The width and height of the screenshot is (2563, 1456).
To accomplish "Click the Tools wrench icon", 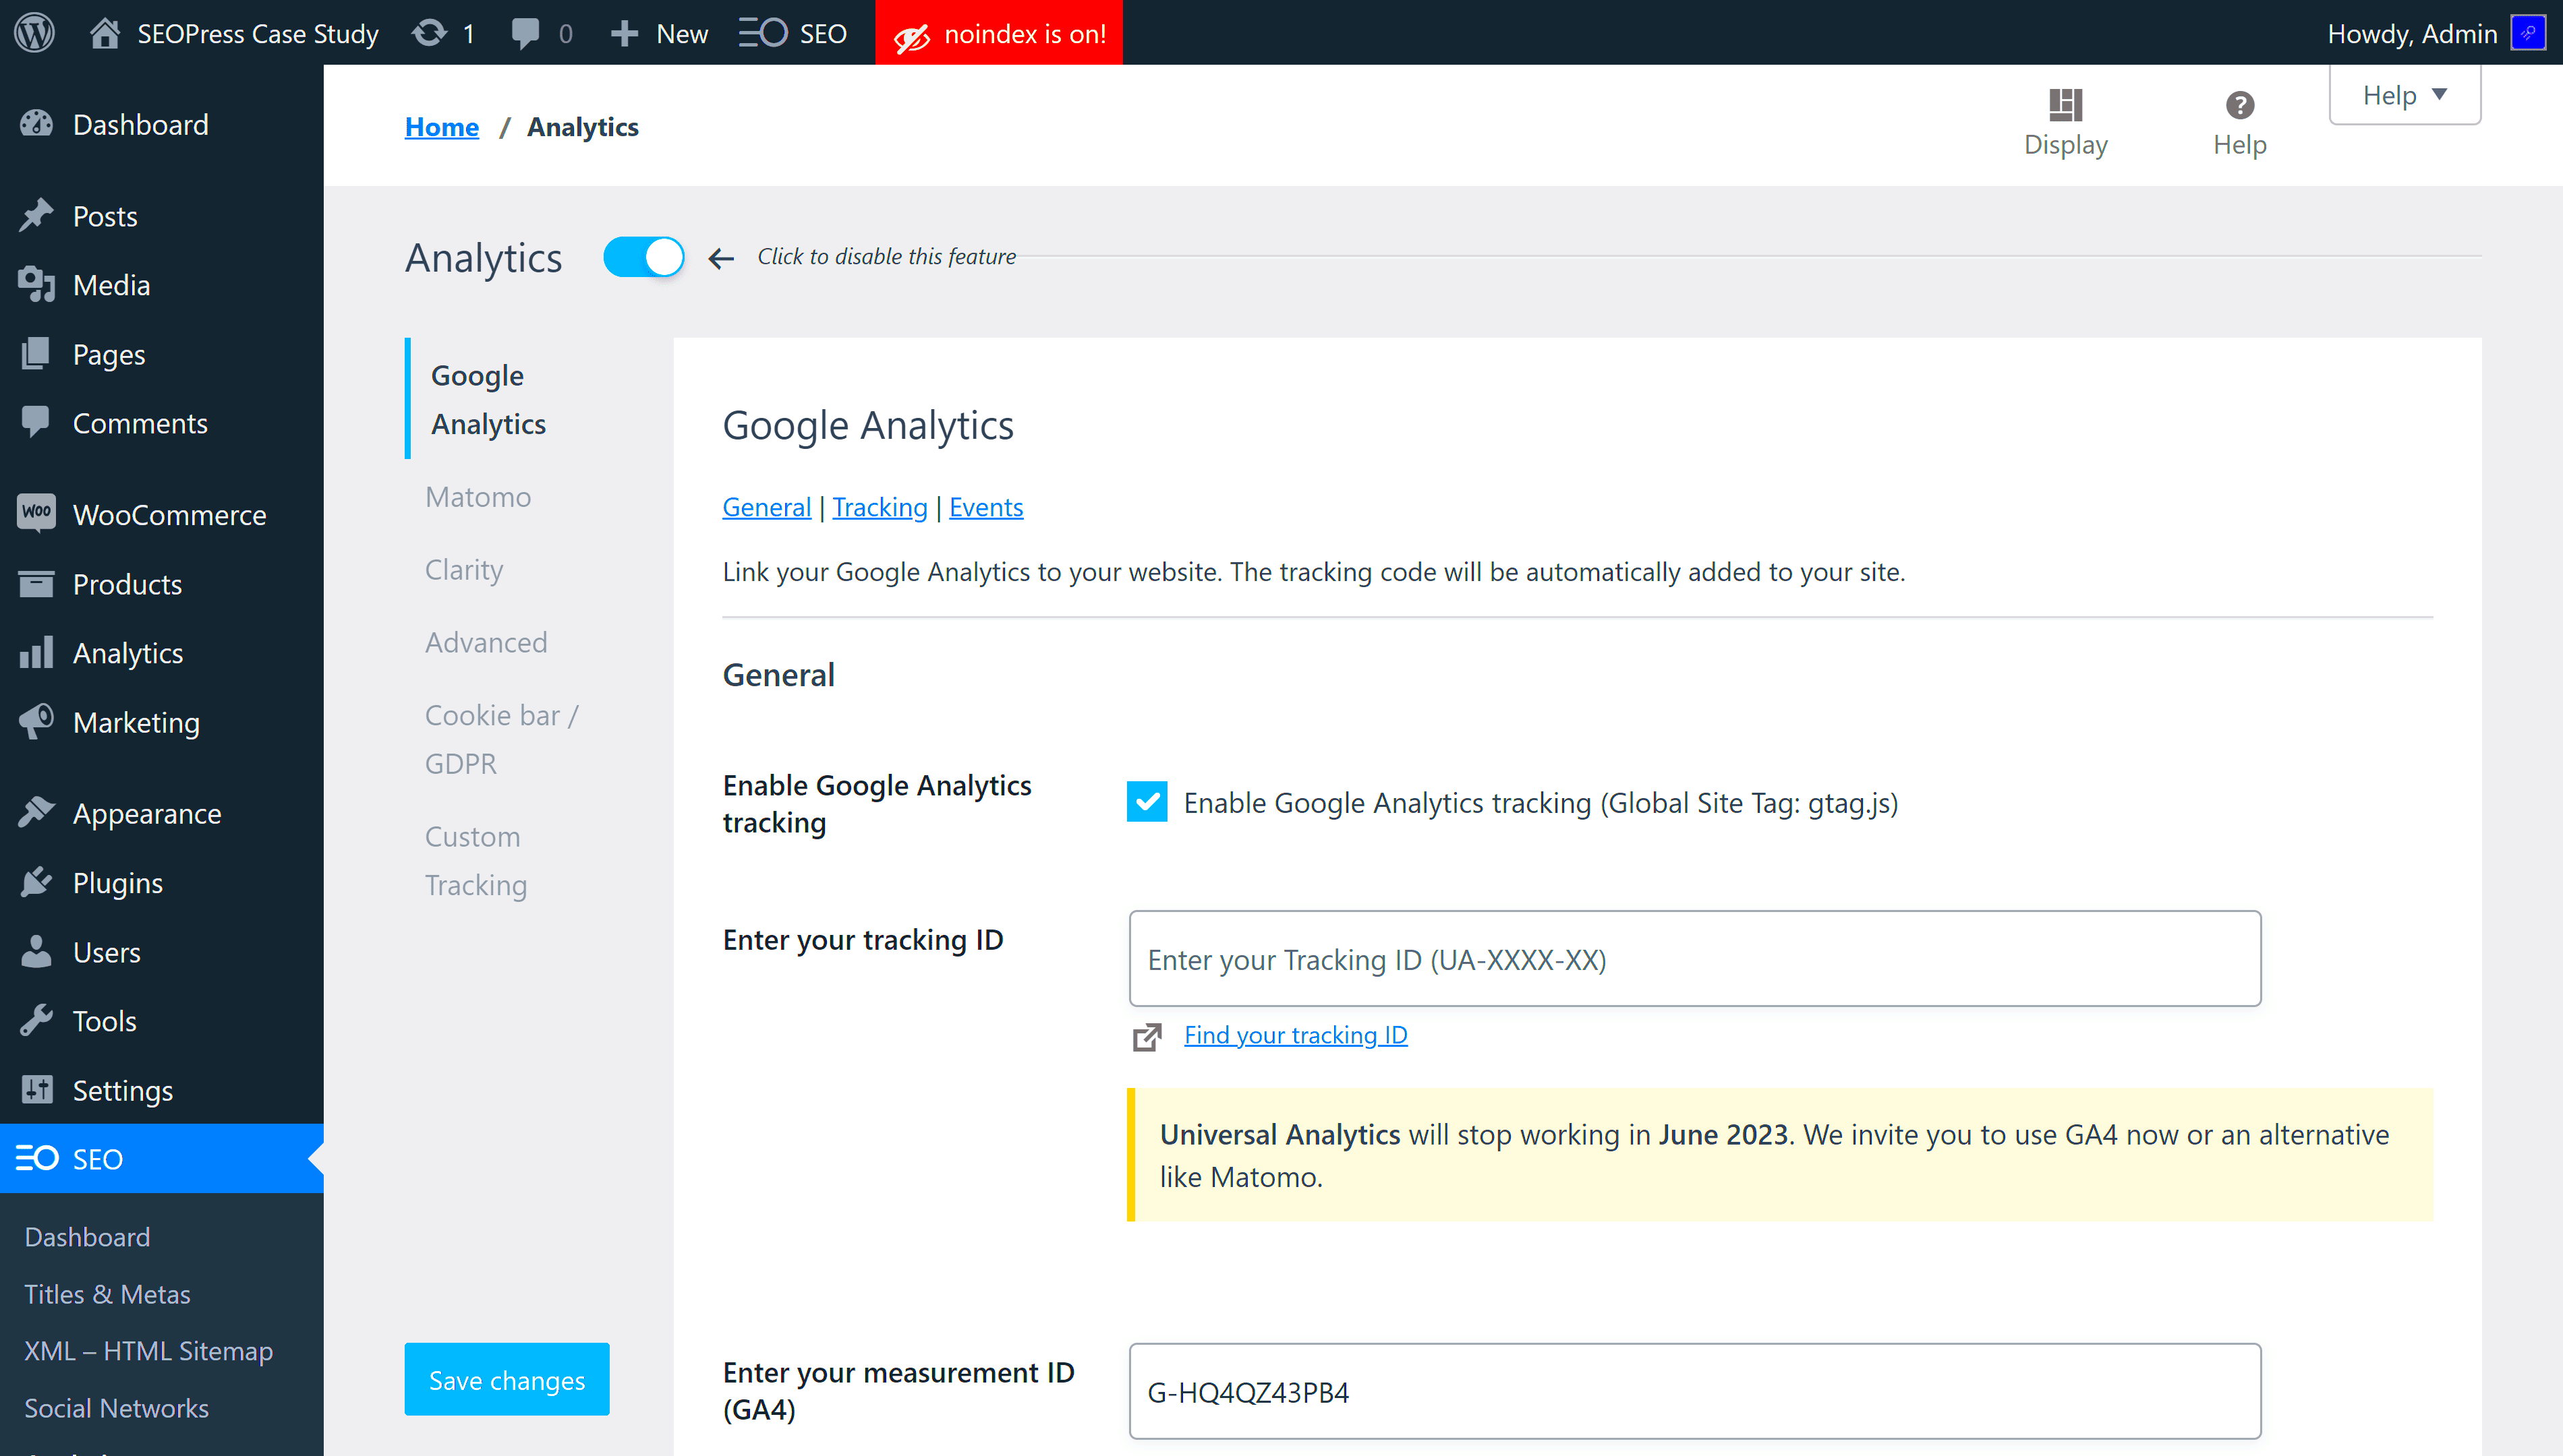I will pos(36,1020).
